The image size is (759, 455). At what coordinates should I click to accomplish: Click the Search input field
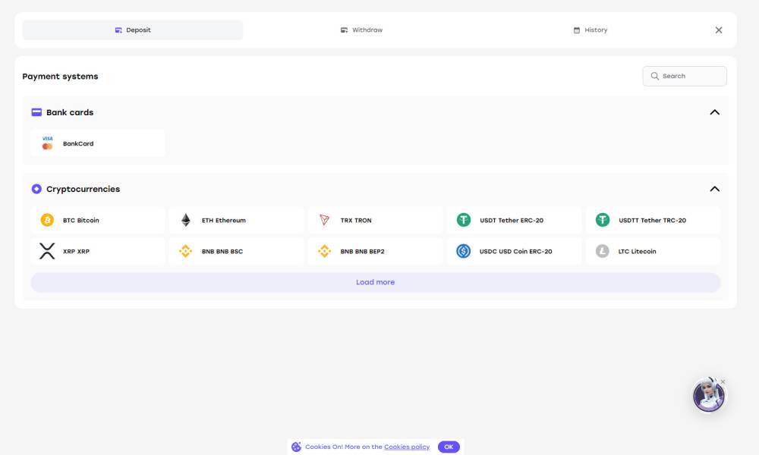(685, 76)
